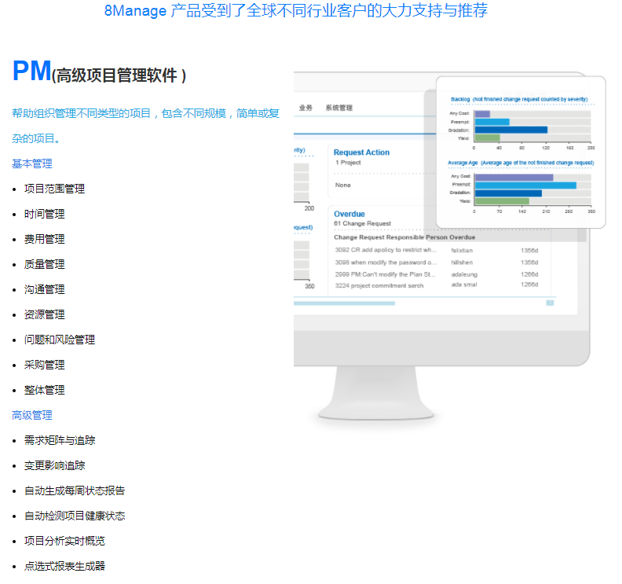Select the 项目范围管理 list item
The height and width of the screenshot is (584, 622).
tap(54, 189)
